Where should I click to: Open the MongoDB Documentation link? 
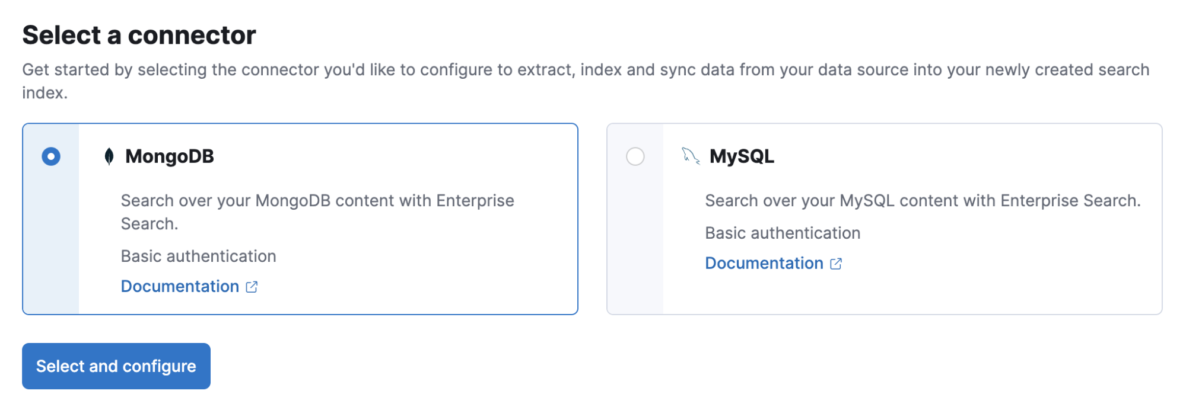180,287
